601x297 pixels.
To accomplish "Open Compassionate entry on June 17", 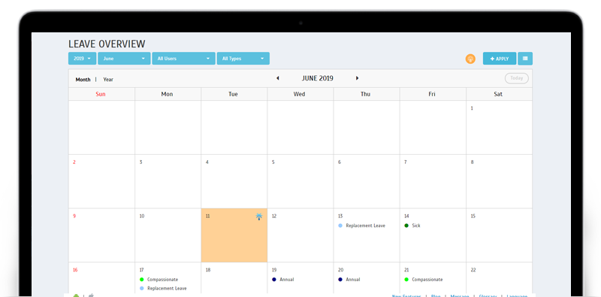I will (x=159, y=280).
